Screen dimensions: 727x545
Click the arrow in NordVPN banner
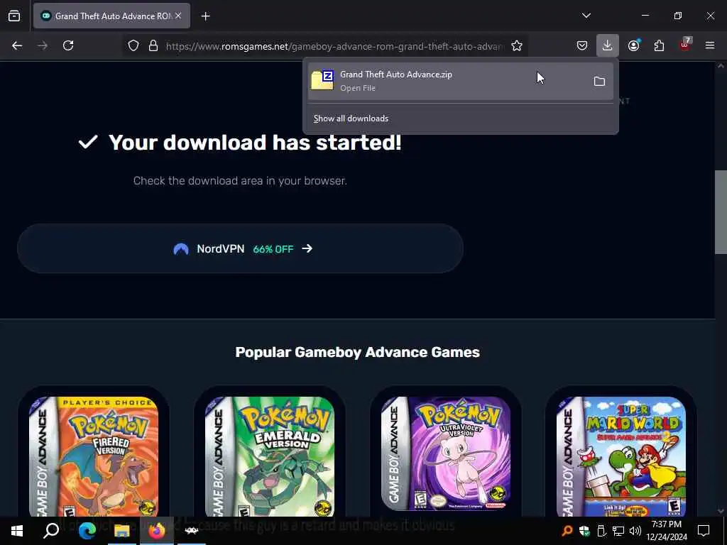coord(307,249)
